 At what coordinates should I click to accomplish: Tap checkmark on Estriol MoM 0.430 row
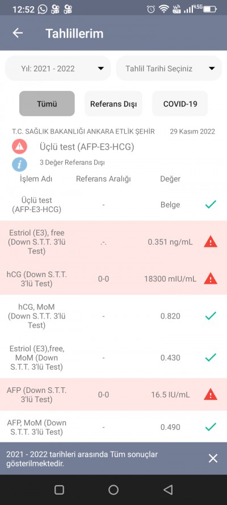click(x=211, y=358)
